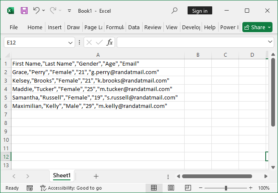Open the Data ribbon tab
The image size is (278, 193).
tap(134, 27)
